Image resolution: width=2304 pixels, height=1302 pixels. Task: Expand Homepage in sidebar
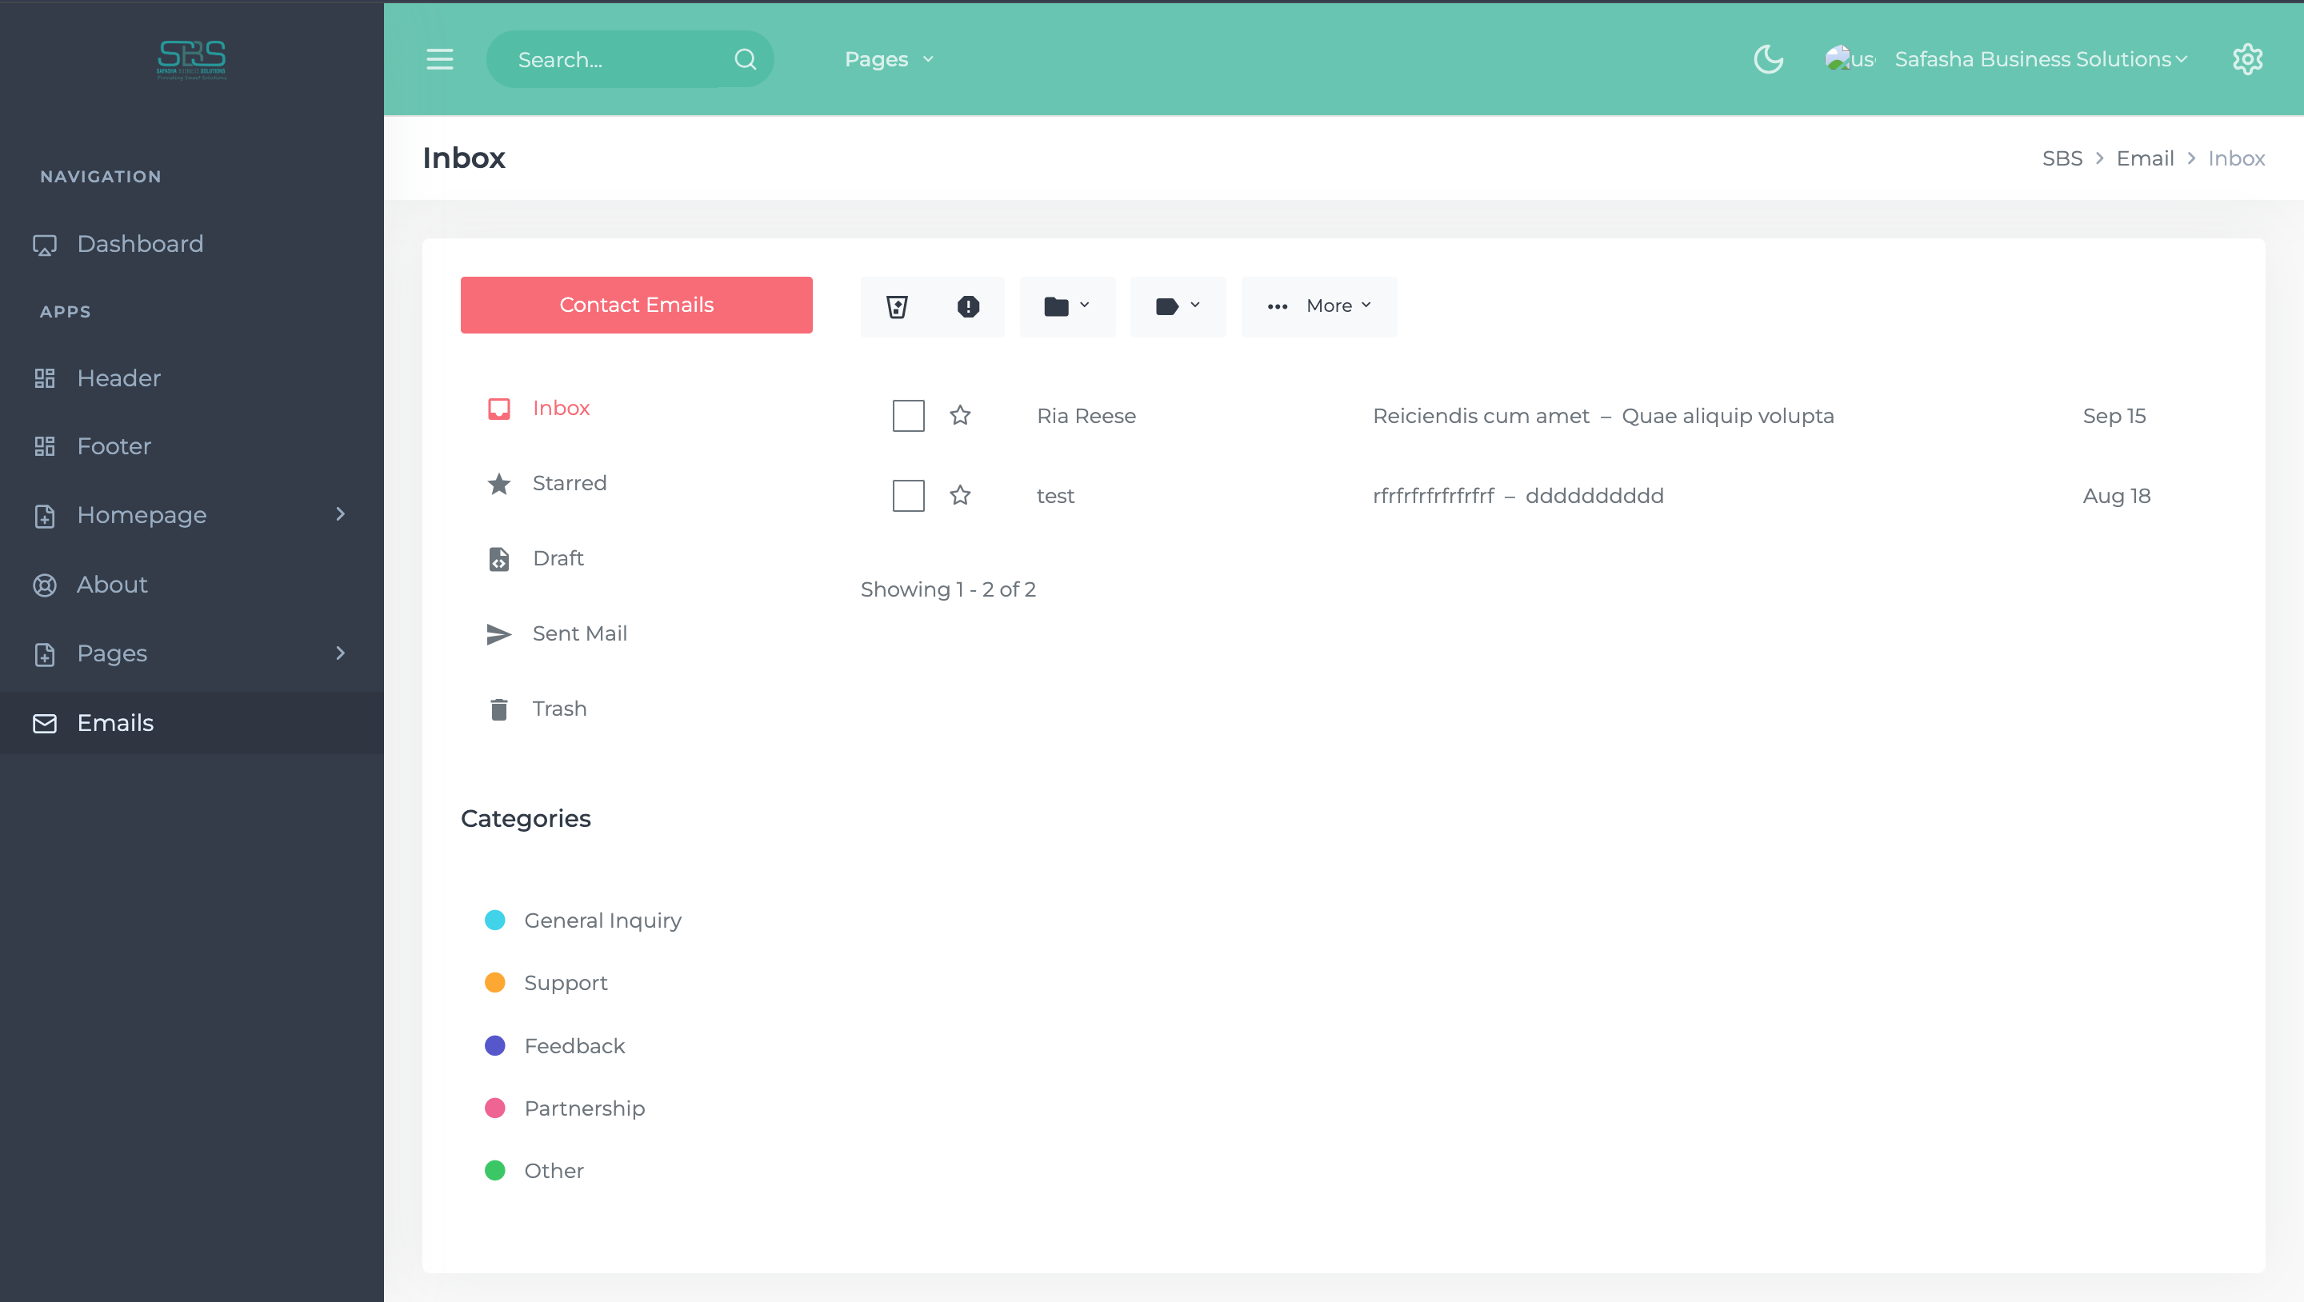tap(191, 515)
